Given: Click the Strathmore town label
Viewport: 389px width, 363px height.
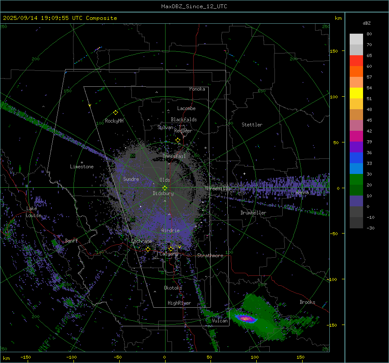Looking at the screenshot, I should point(210,256).
